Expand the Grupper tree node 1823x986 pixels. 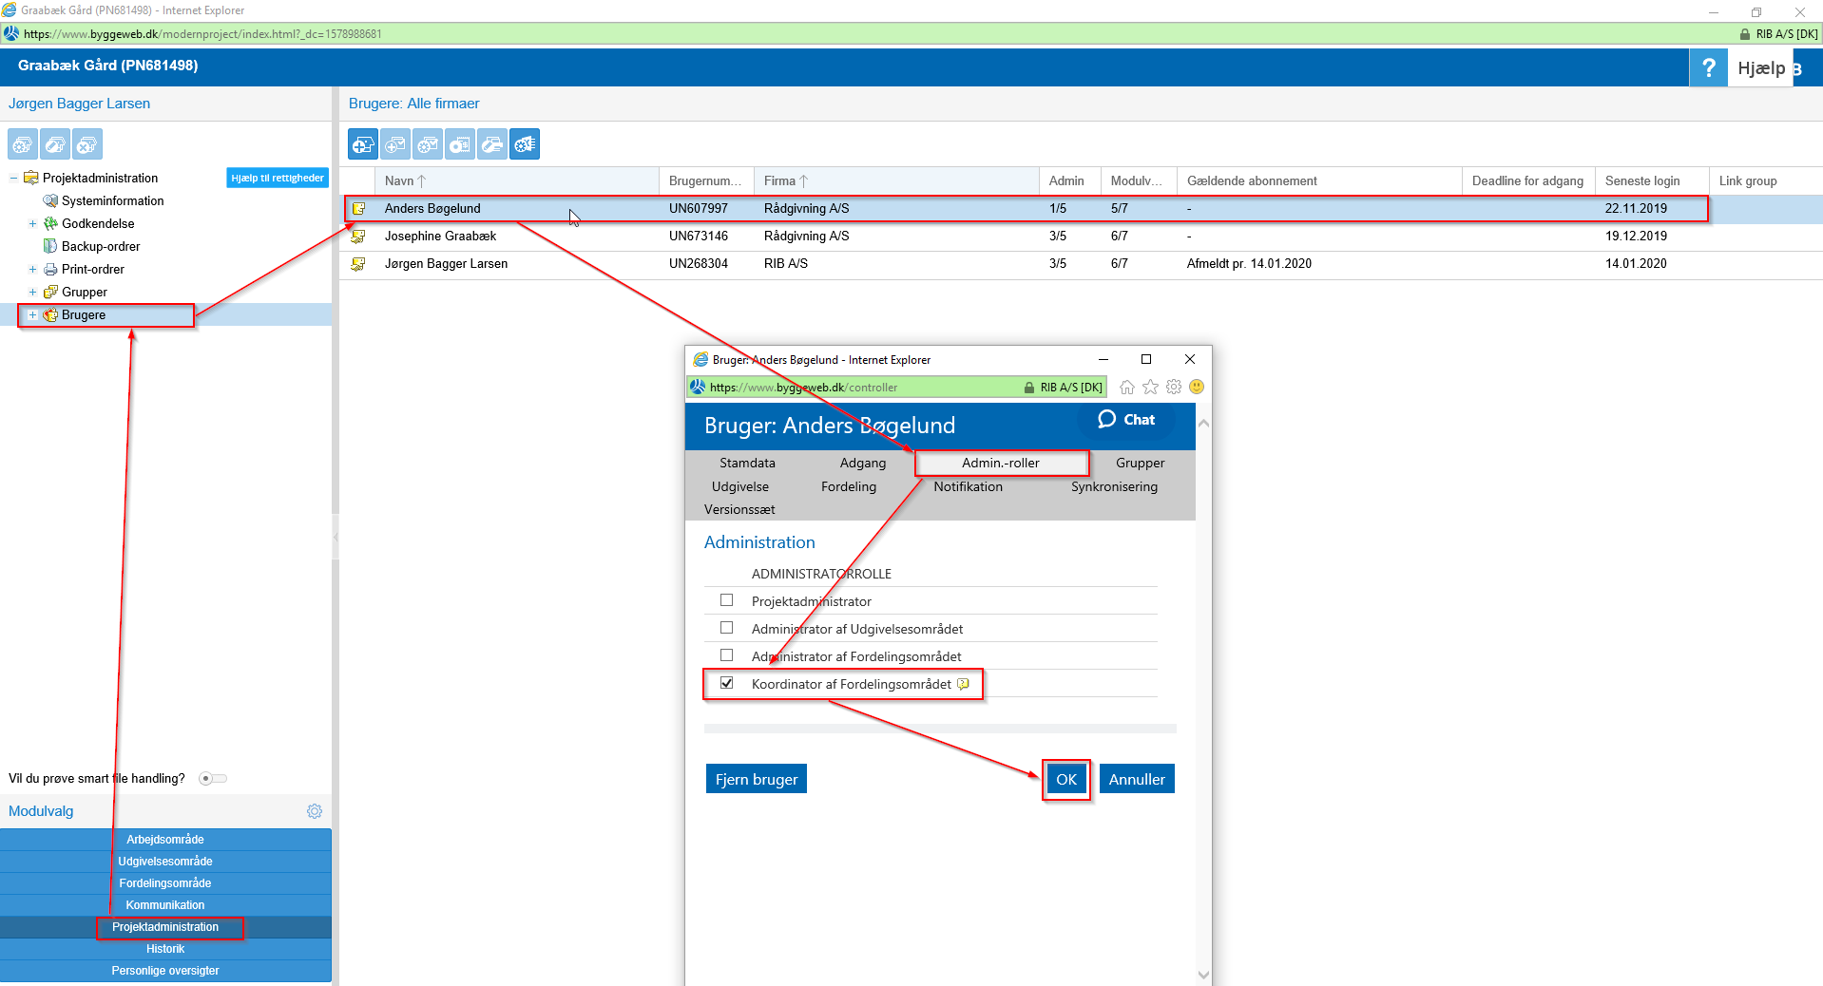point(32,293)
